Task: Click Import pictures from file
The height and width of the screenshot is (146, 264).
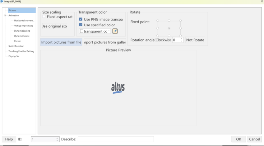Action: click(x=61, y=42)
